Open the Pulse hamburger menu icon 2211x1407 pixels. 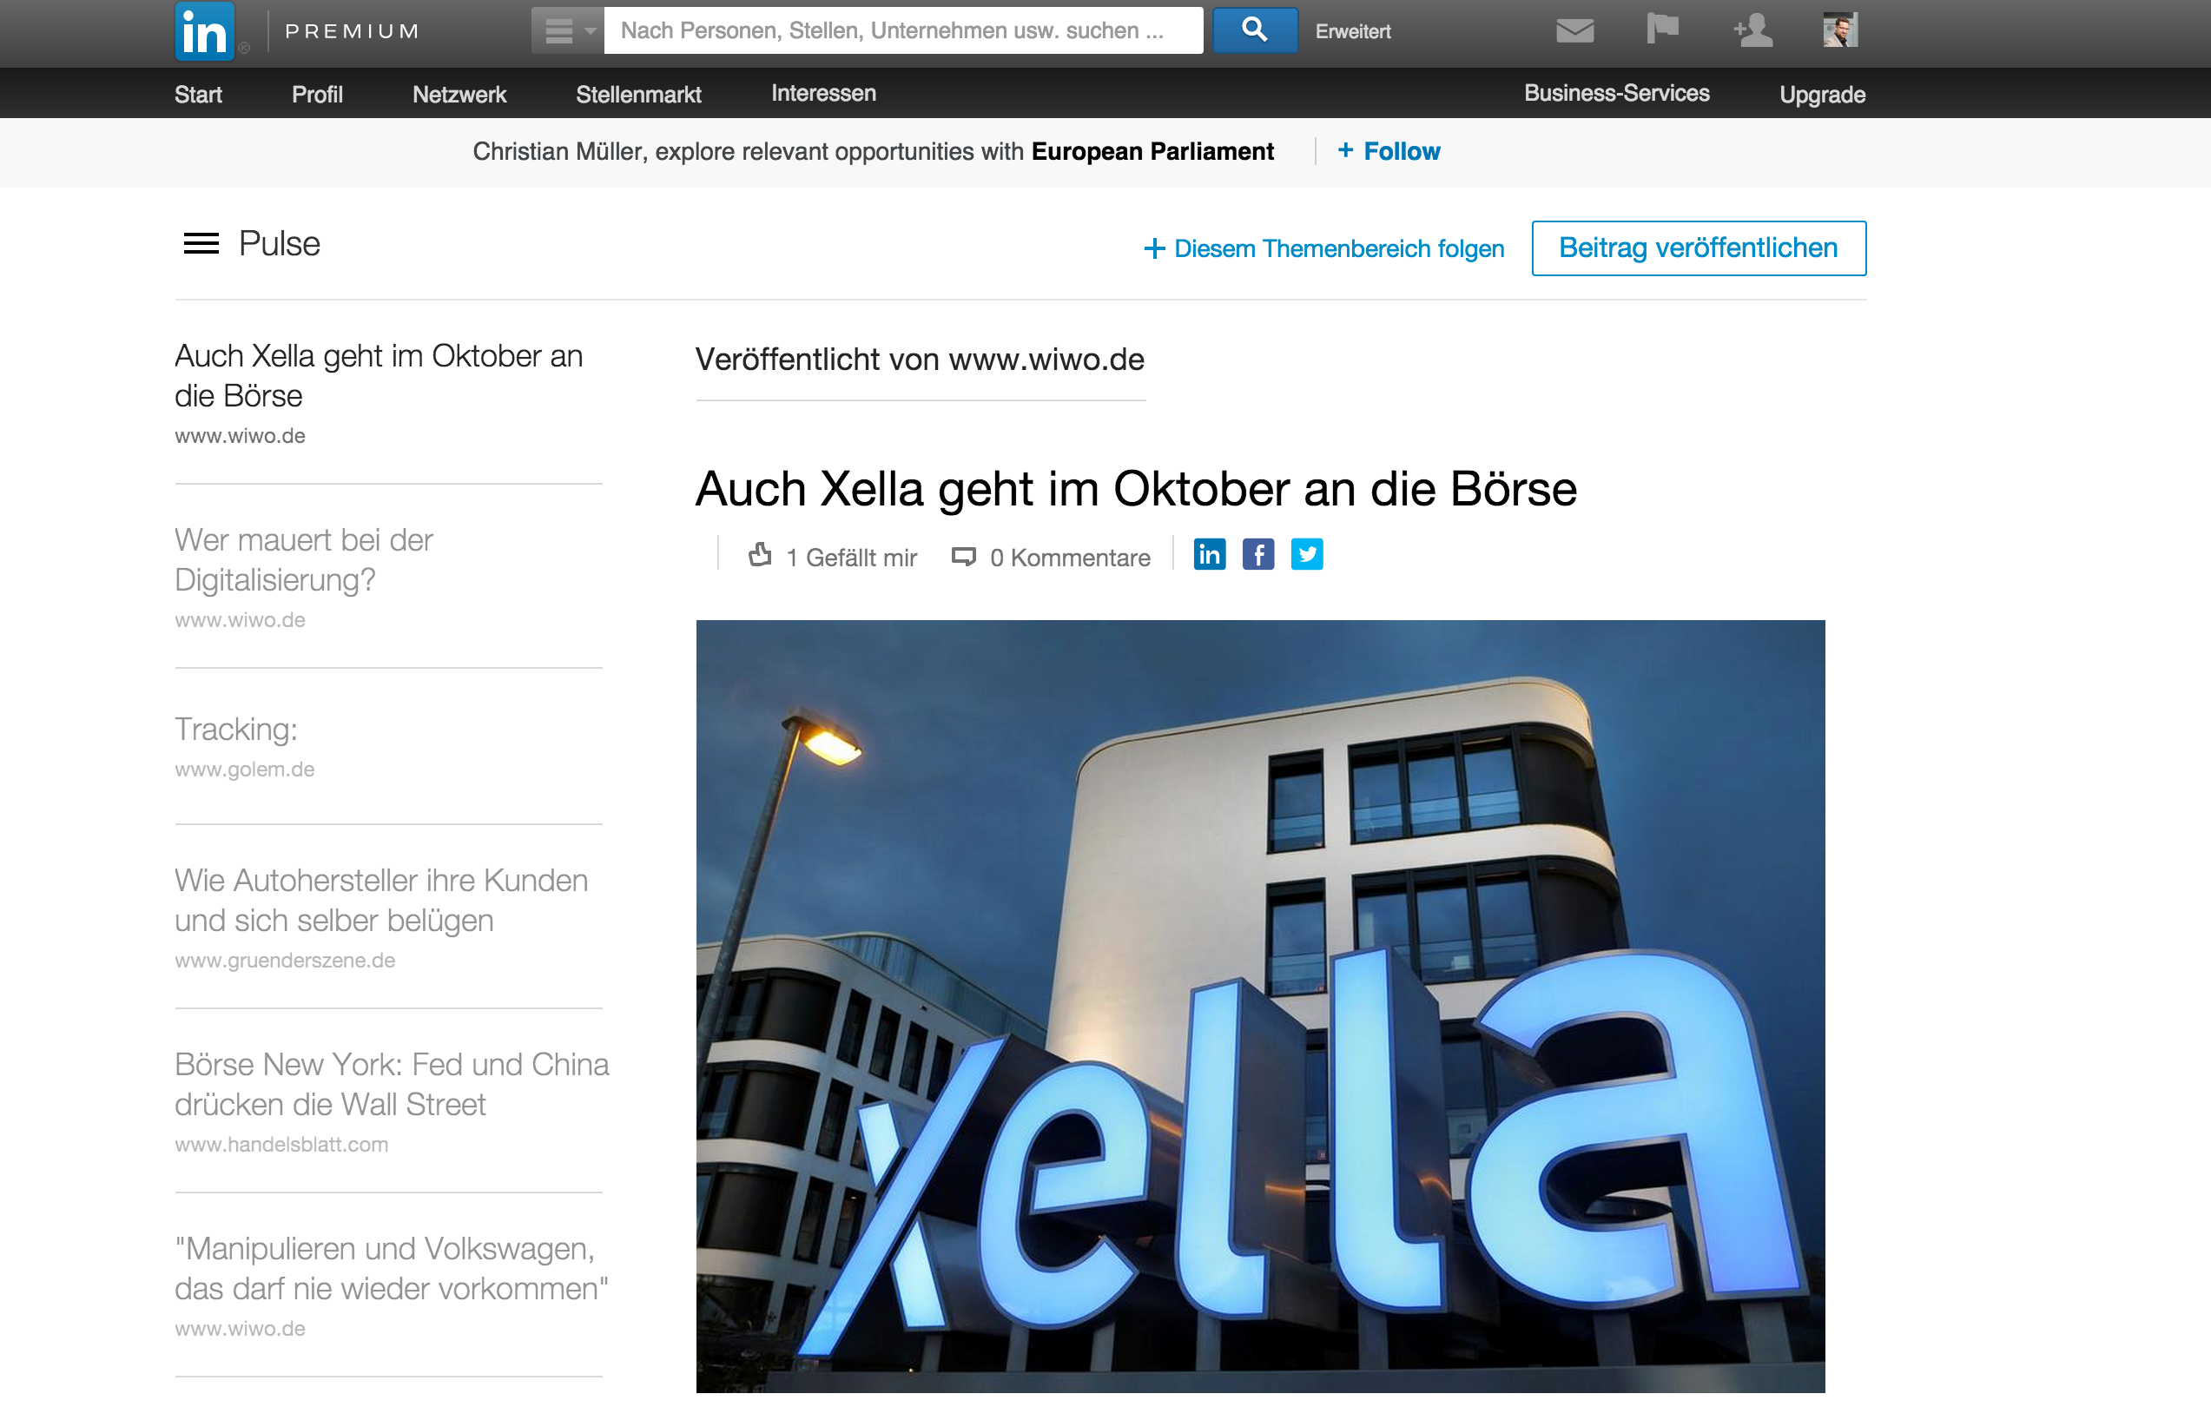tap(201, 243)
